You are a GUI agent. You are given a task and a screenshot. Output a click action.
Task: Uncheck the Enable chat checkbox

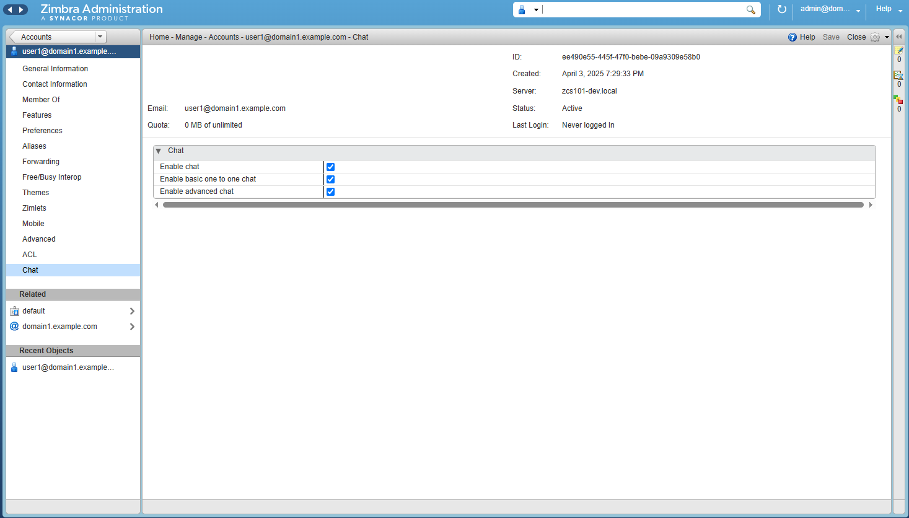coord(330,167)
